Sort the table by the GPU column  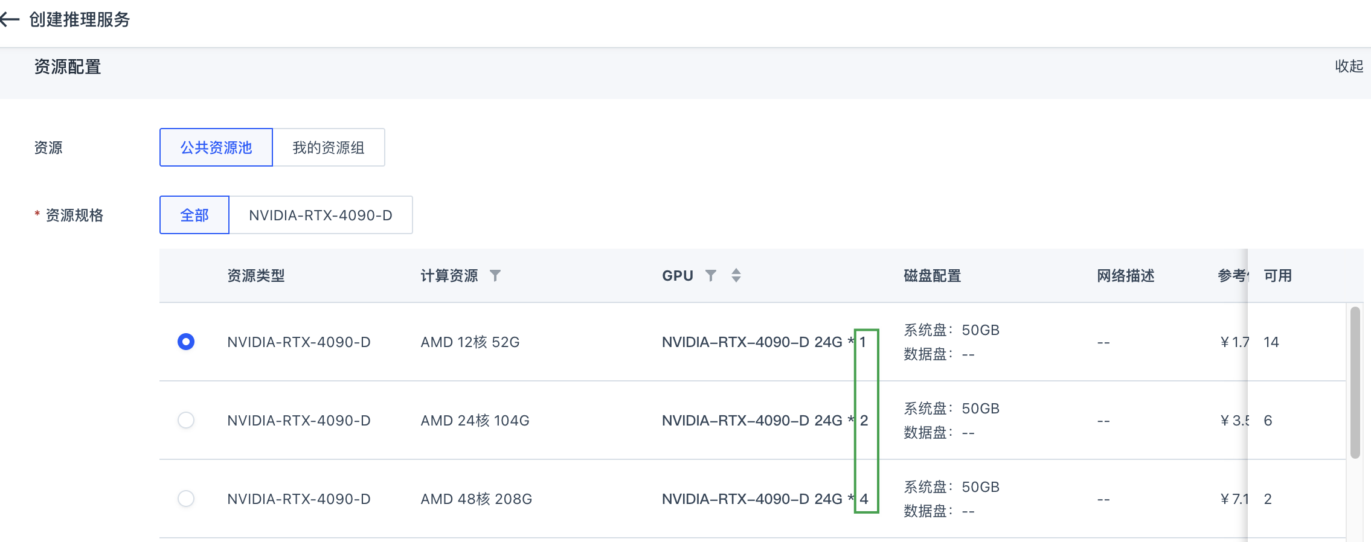click(x=736, y=276)
